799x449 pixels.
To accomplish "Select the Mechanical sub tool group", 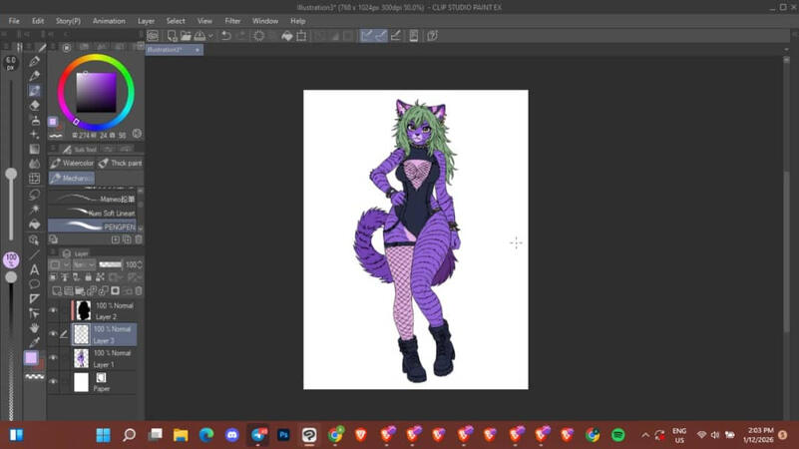I will pos(72,178).
